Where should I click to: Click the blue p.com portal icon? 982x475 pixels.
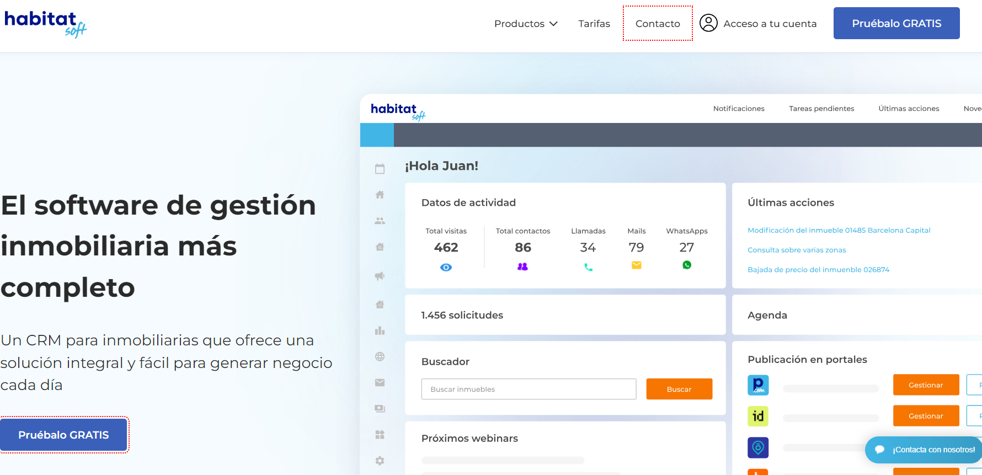(x=758, y=385)
